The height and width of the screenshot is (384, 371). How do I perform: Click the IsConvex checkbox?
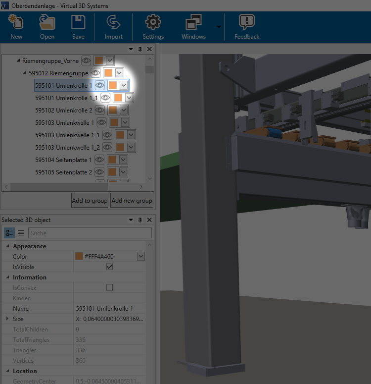(x=109, y=287)
